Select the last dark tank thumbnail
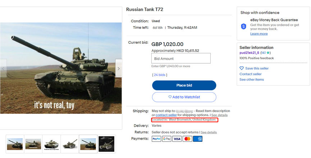 106,144
